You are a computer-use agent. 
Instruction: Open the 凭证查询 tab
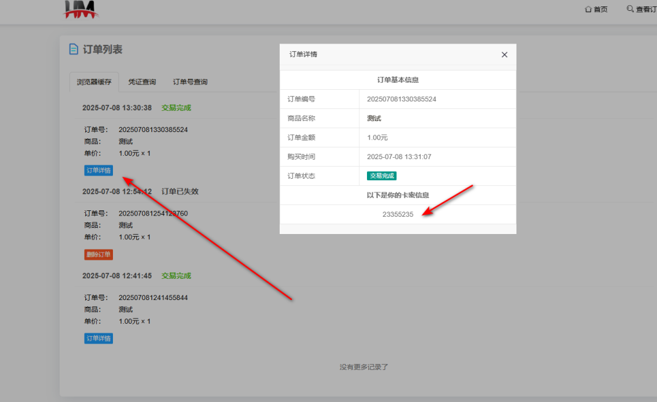coord(142,82)
